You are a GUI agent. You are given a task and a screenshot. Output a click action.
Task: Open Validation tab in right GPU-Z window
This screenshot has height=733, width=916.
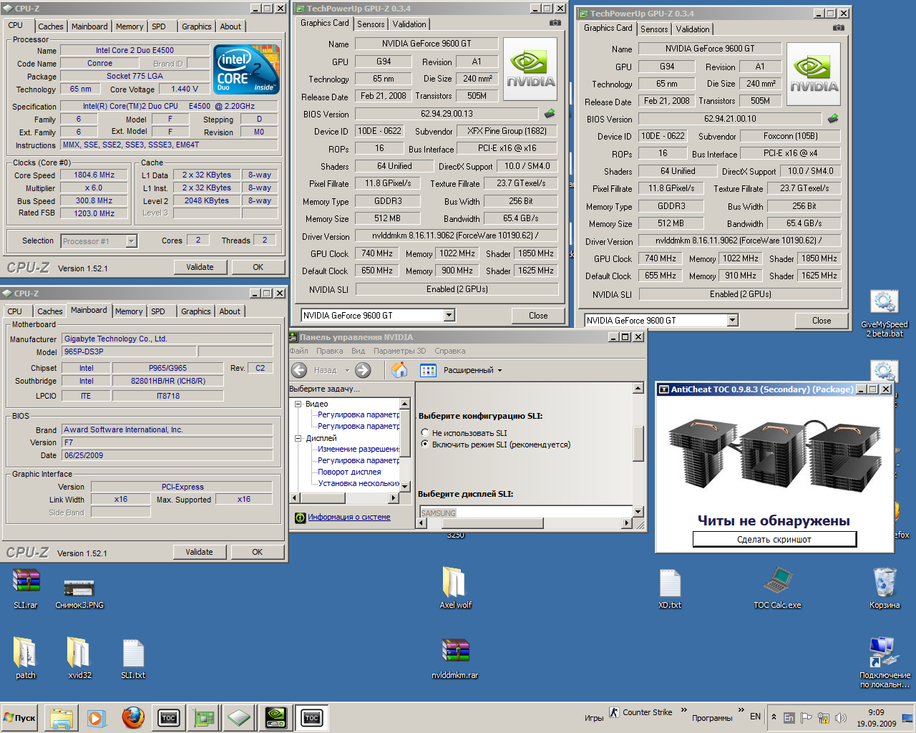pyautogui.click(x=693, y=29)
